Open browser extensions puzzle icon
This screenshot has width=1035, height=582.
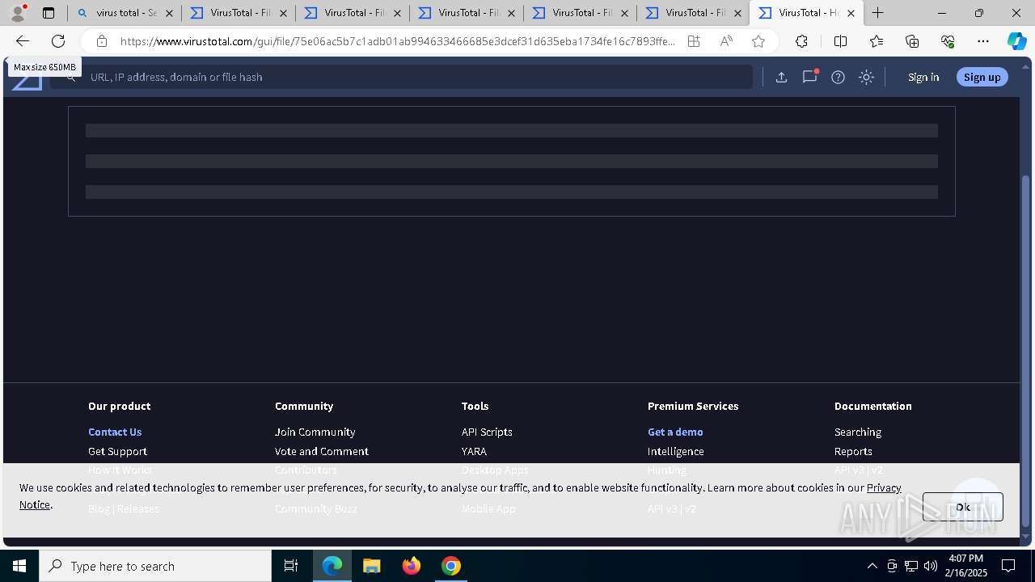[x=801, y=41]
